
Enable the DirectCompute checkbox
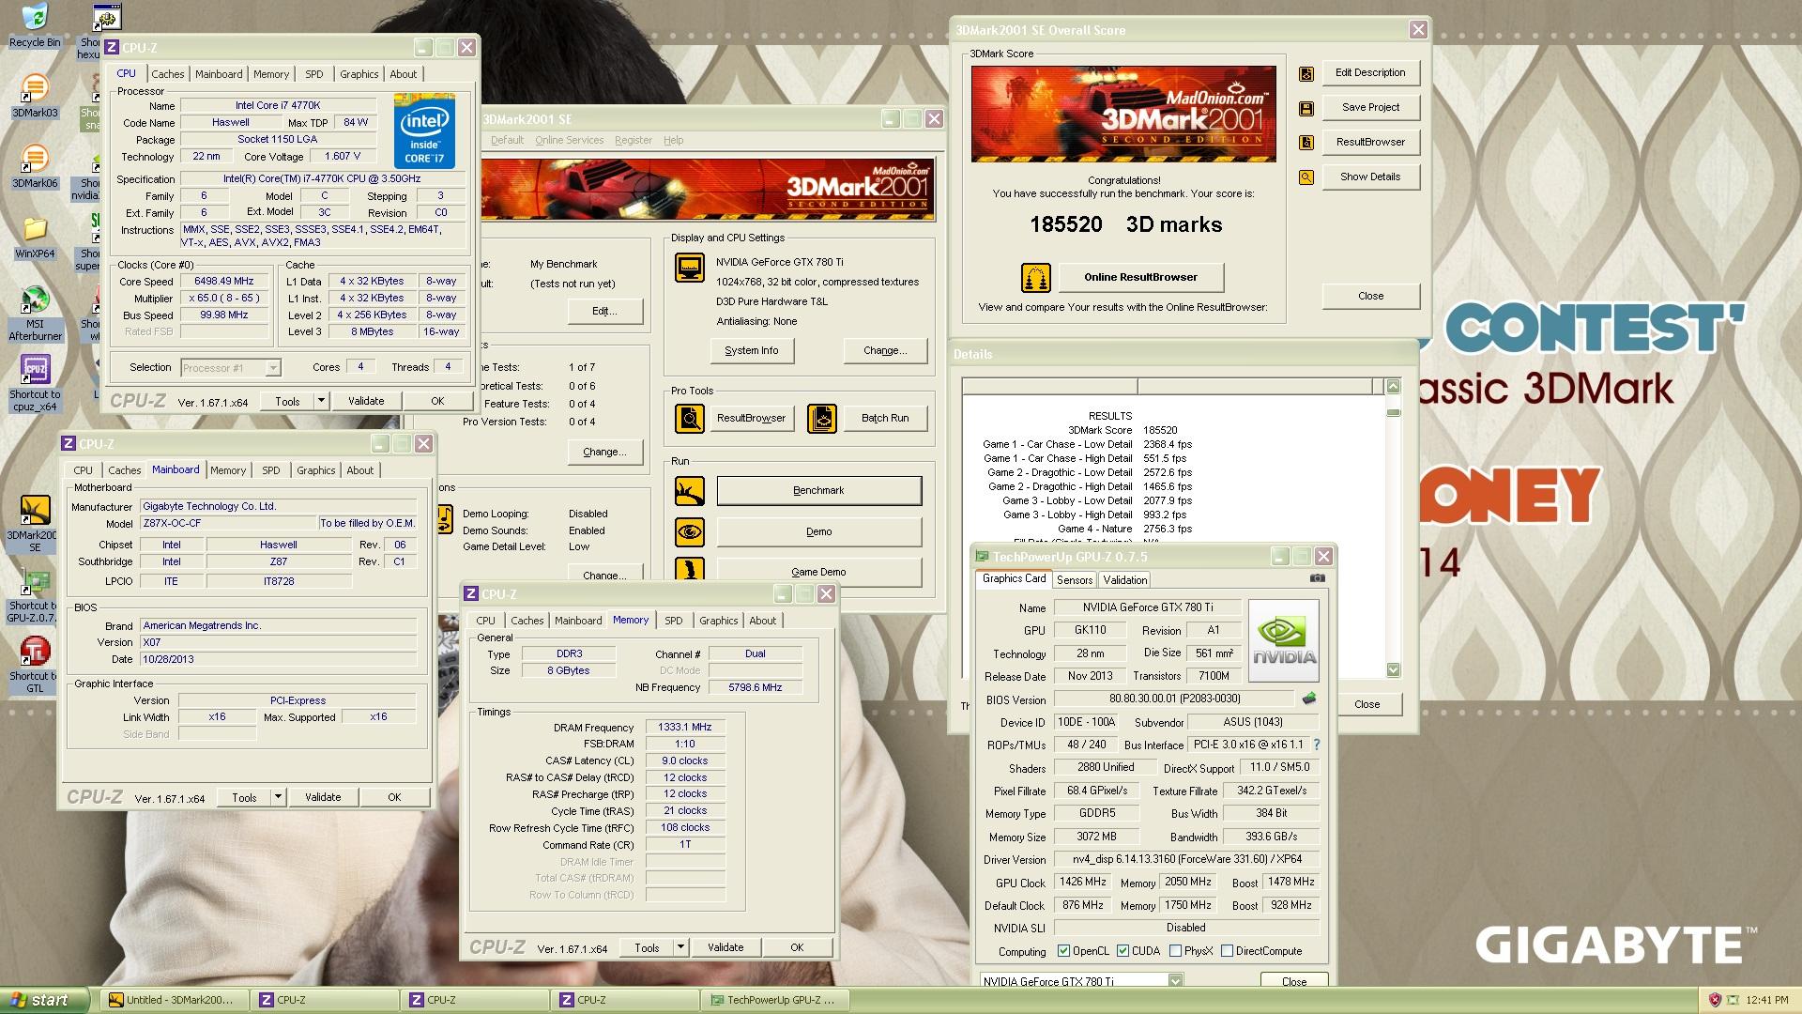[1227, 951]
